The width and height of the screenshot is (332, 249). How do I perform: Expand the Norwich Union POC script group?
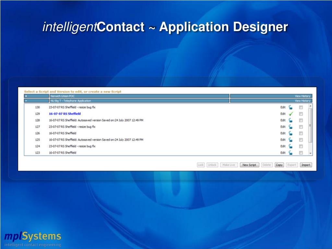coord(26,96)
